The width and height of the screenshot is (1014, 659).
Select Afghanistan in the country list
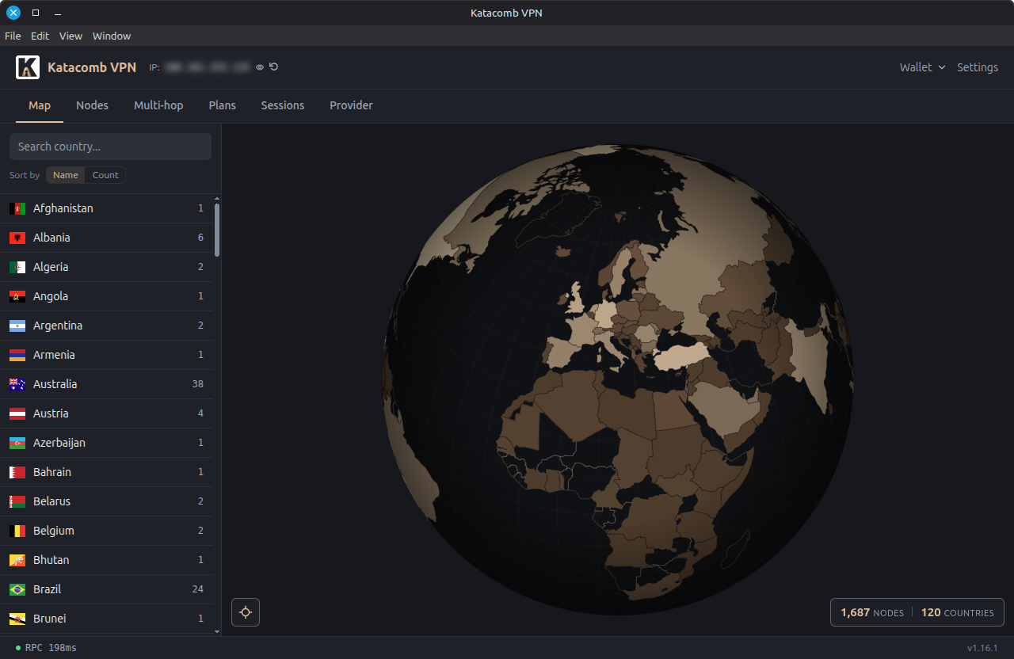106,208
